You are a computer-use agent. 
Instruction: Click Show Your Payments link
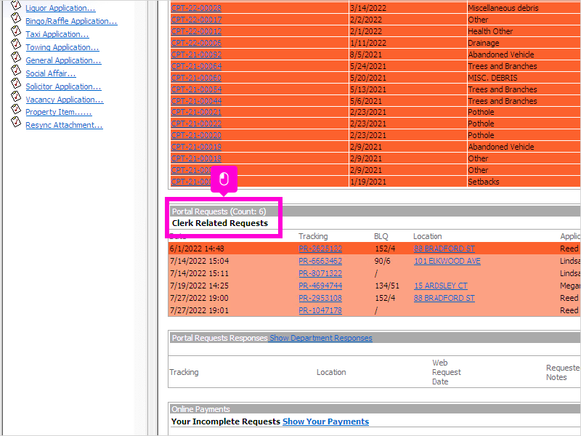click(325, 421)
